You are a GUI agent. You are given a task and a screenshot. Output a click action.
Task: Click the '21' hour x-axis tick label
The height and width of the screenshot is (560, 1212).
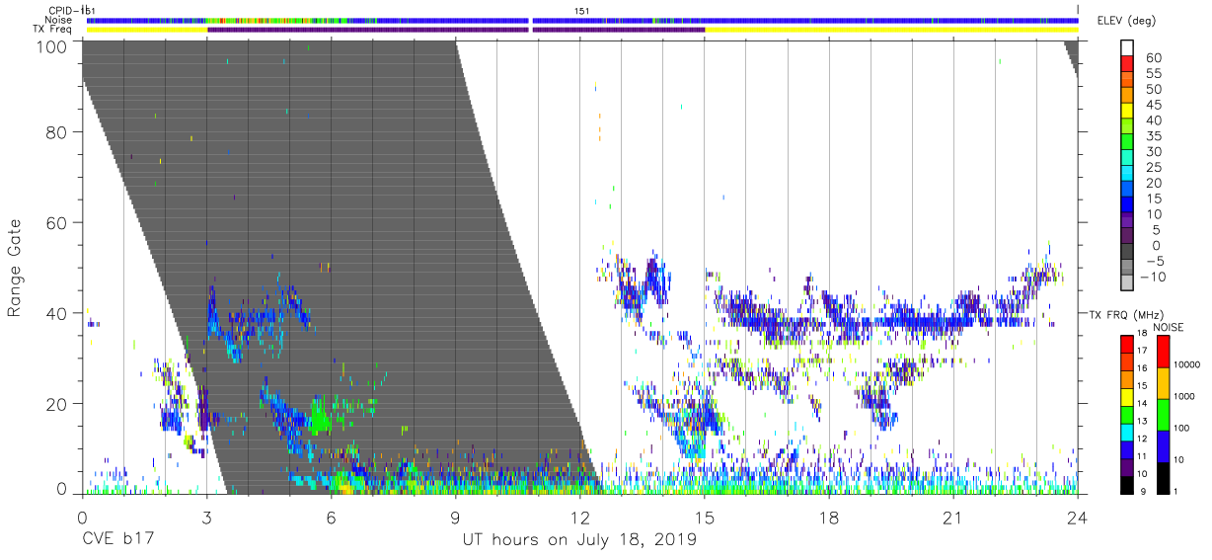pos(953,519)
